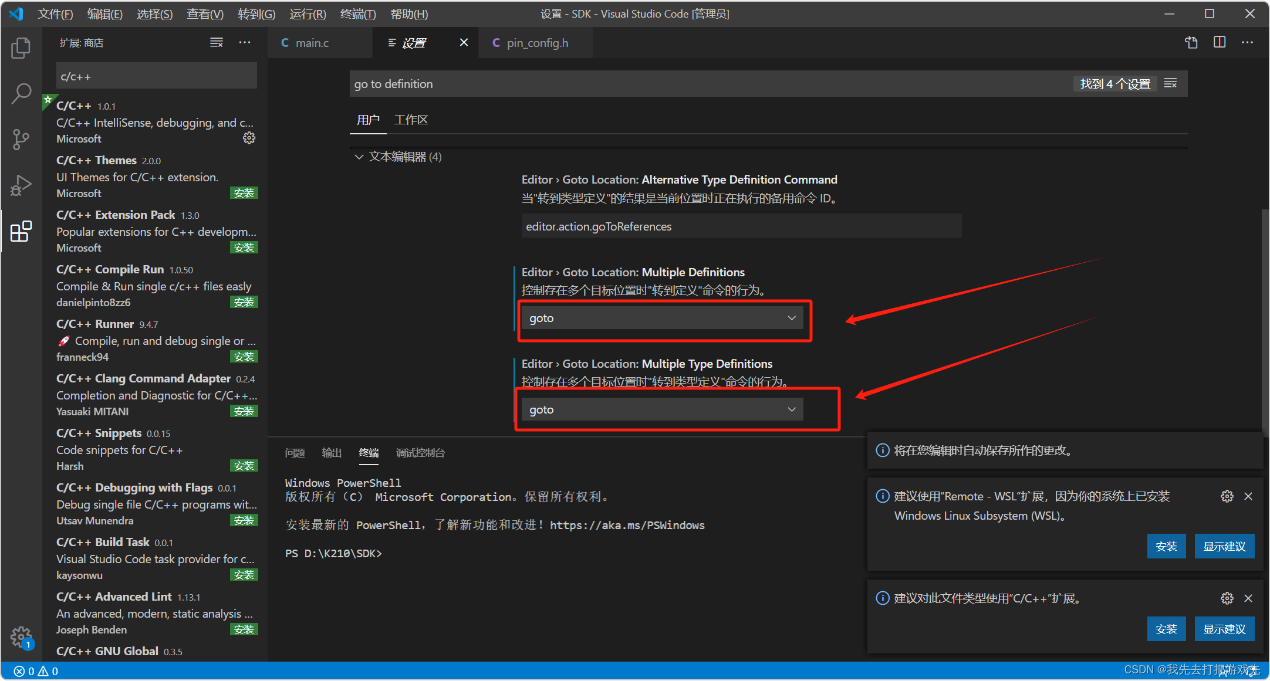The image size is (1270, 681).
Task: Click the 找到 4 个设置 results badge
Action: [1115, 84]
